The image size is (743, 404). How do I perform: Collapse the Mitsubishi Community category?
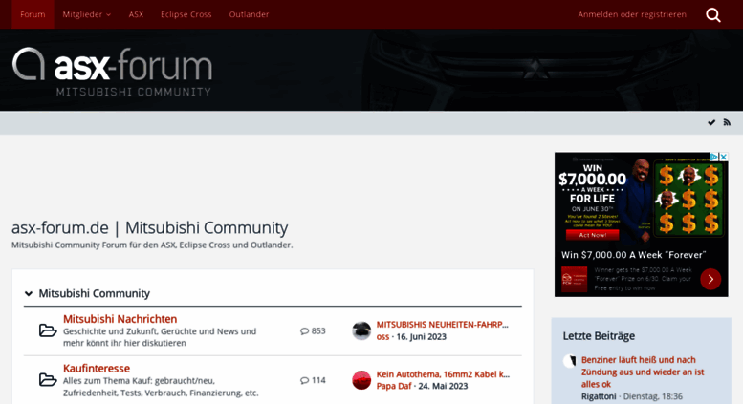pos(29,294)
